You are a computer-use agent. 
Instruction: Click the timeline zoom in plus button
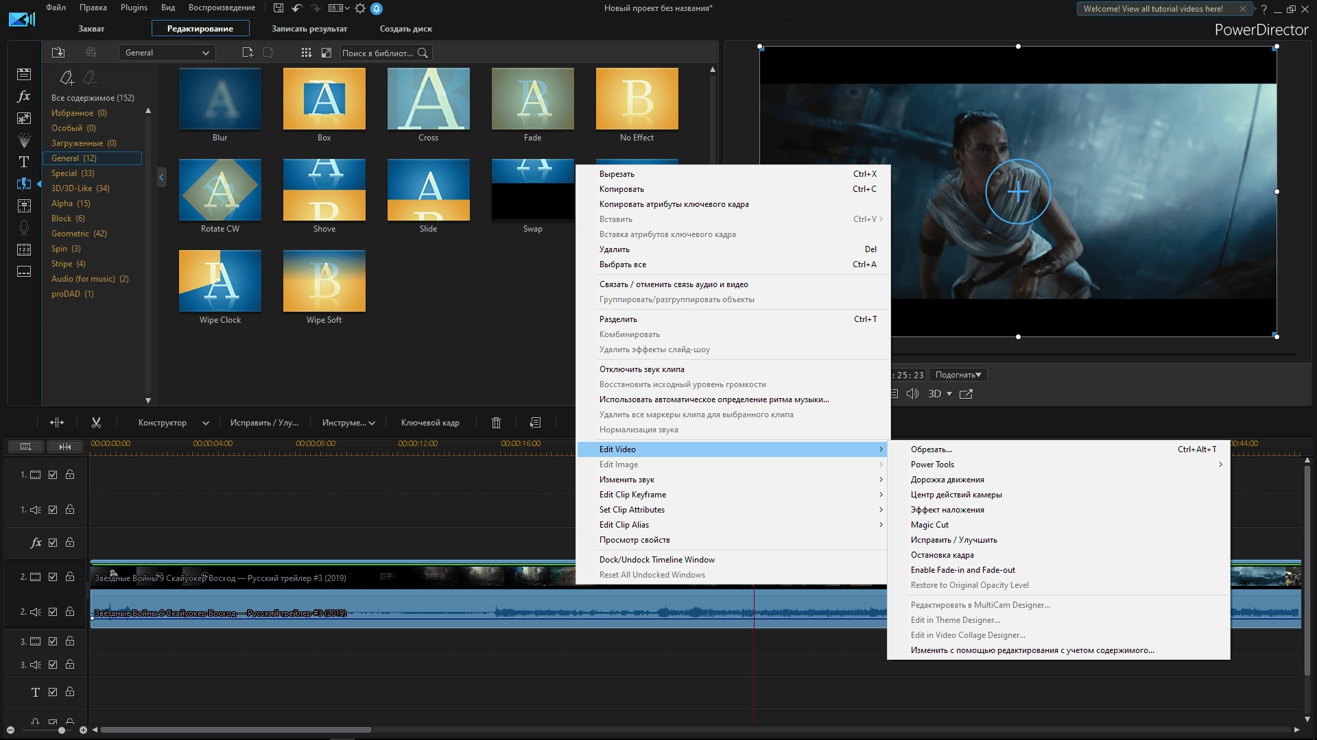(83, 730)
